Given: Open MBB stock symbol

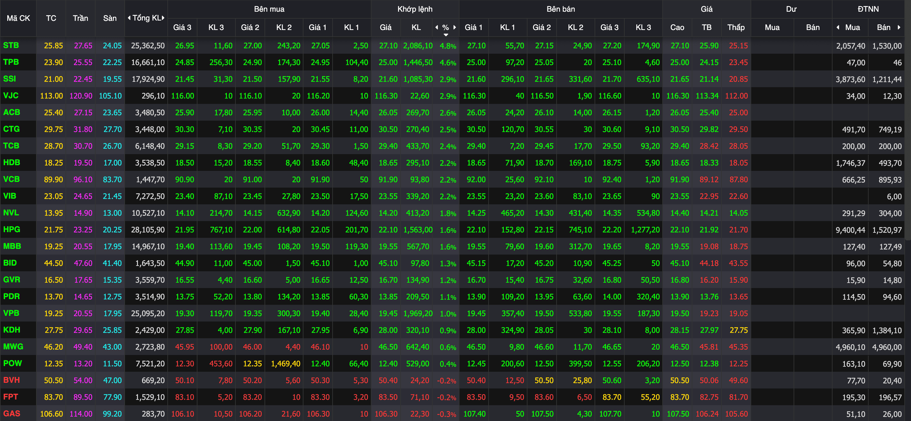Looking at the screenshot, I should tap(12, 246).
